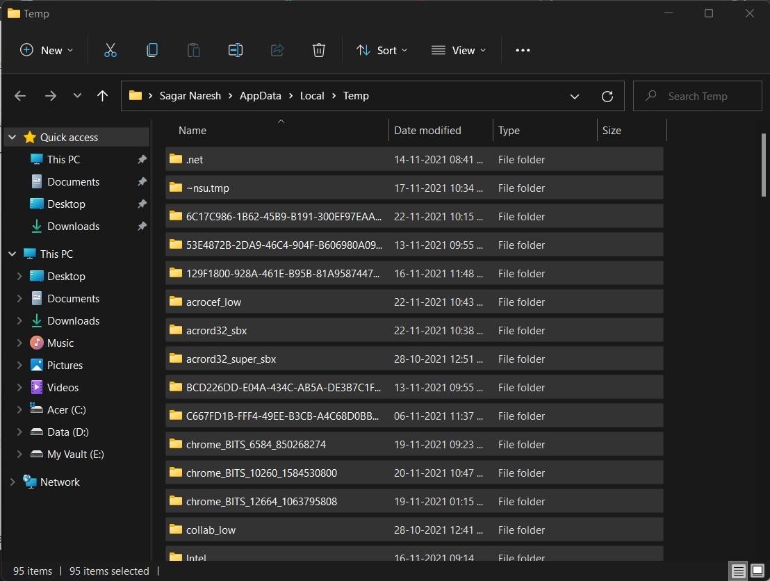Click the Cut scissors icon
770x581 pixels.
pos(110,50)
